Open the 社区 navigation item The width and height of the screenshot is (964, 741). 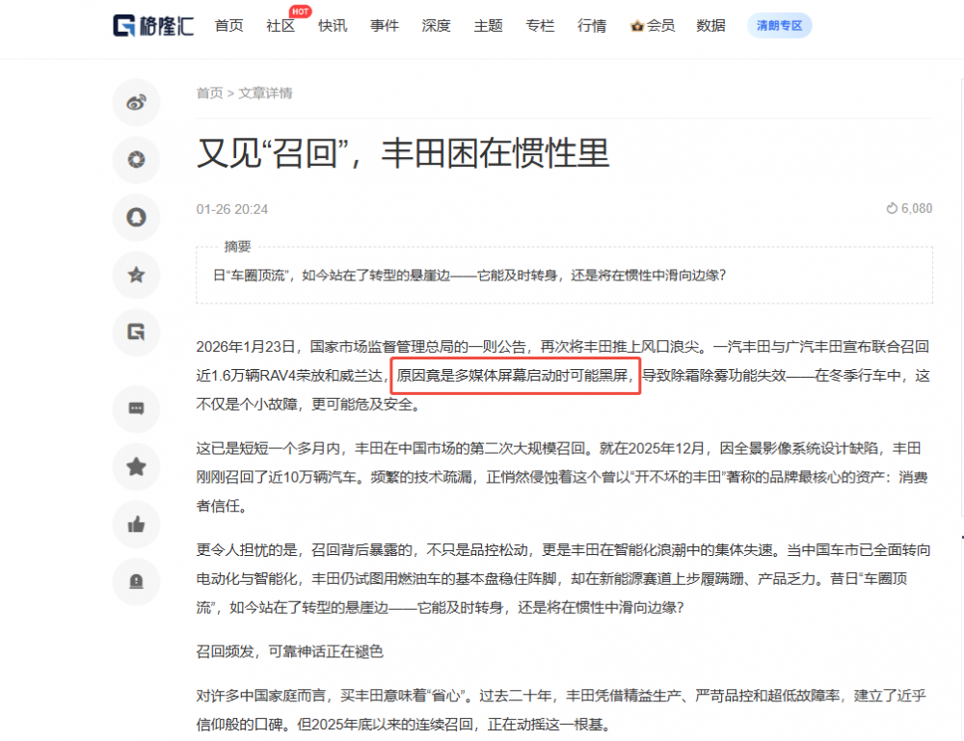(x=281, y=26)
